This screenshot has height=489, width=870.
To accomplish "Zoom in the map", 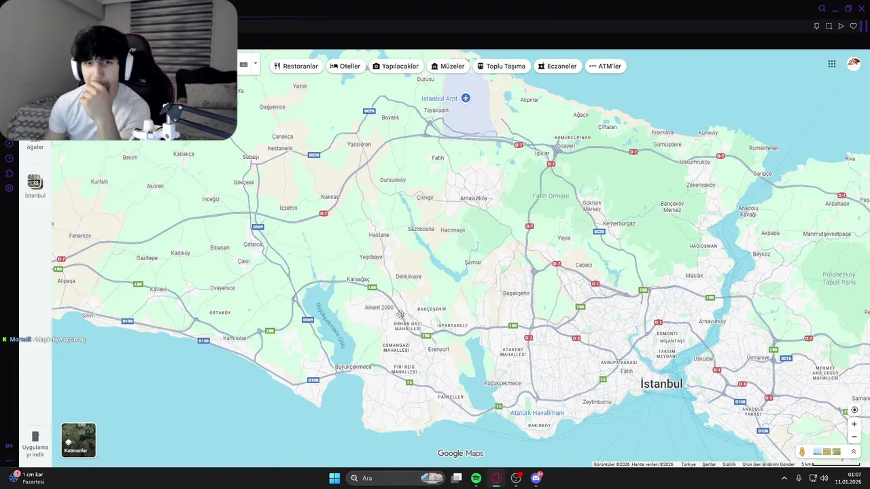I will tap(854, 424).
